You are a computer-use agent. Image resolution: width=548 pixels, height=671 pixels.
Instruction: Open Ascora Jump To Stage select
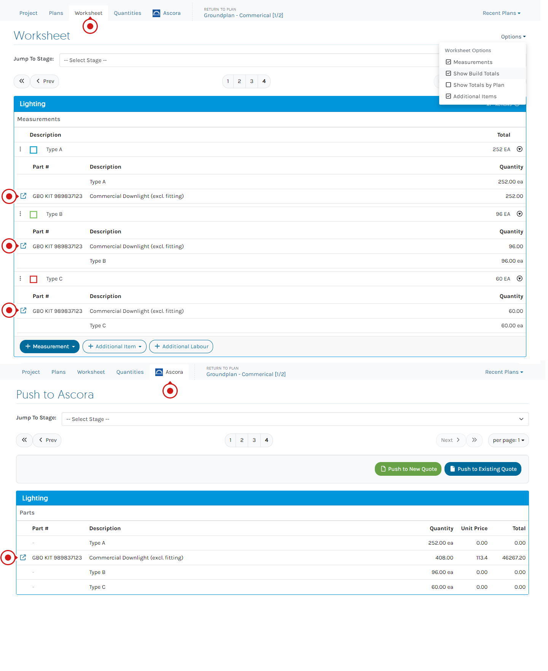(x=295, y=419)
